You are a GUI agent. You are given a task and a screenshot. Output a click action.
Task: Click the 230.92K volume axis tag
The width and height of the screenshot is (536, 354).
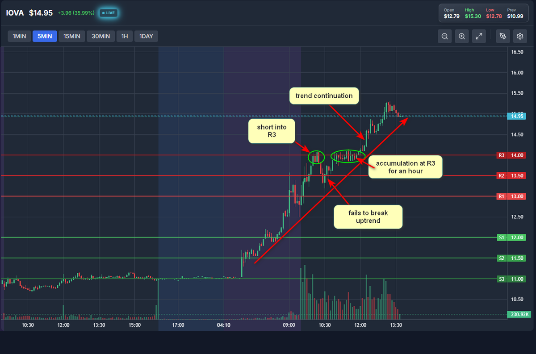[x=518, y=315]
